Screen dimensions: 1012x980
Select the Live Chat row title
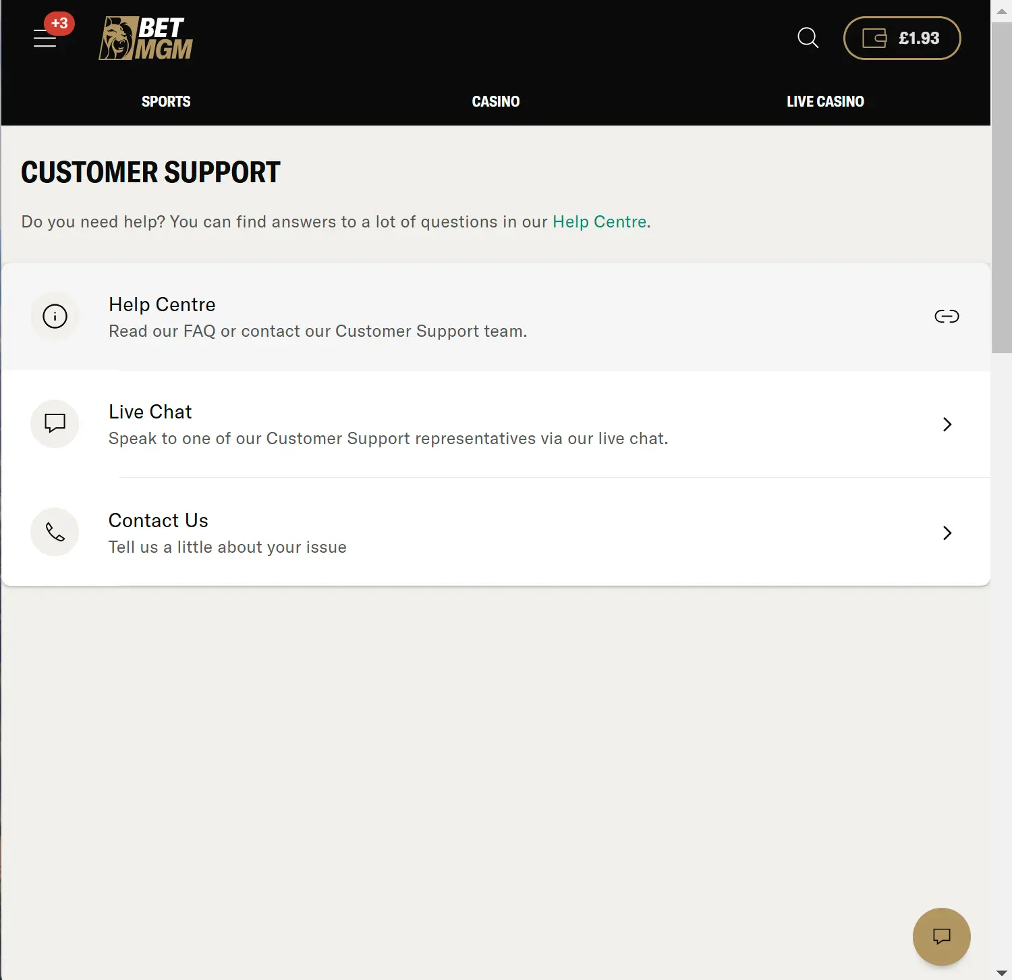tap(150, 412)
